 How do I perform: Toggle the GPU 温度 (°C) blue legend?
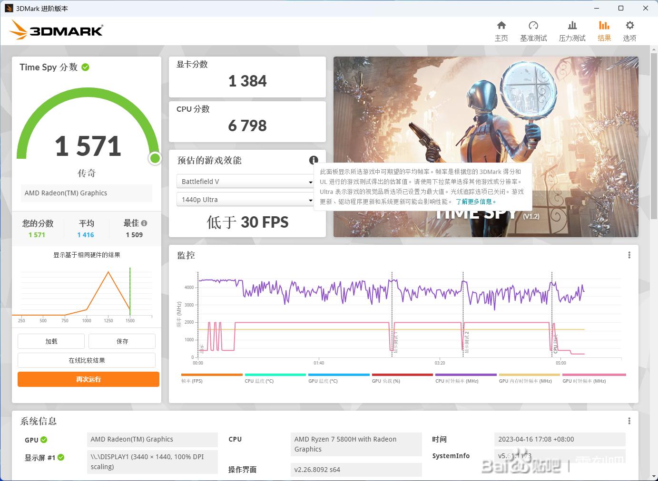pos(339,378)
